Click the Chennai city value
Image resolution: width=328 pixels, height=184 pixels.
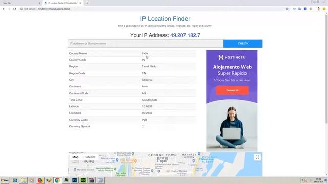point(147,80)
